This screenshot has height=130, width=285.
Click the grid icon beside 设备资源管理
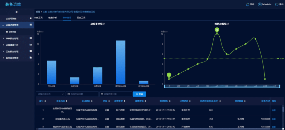coord(31,25)
